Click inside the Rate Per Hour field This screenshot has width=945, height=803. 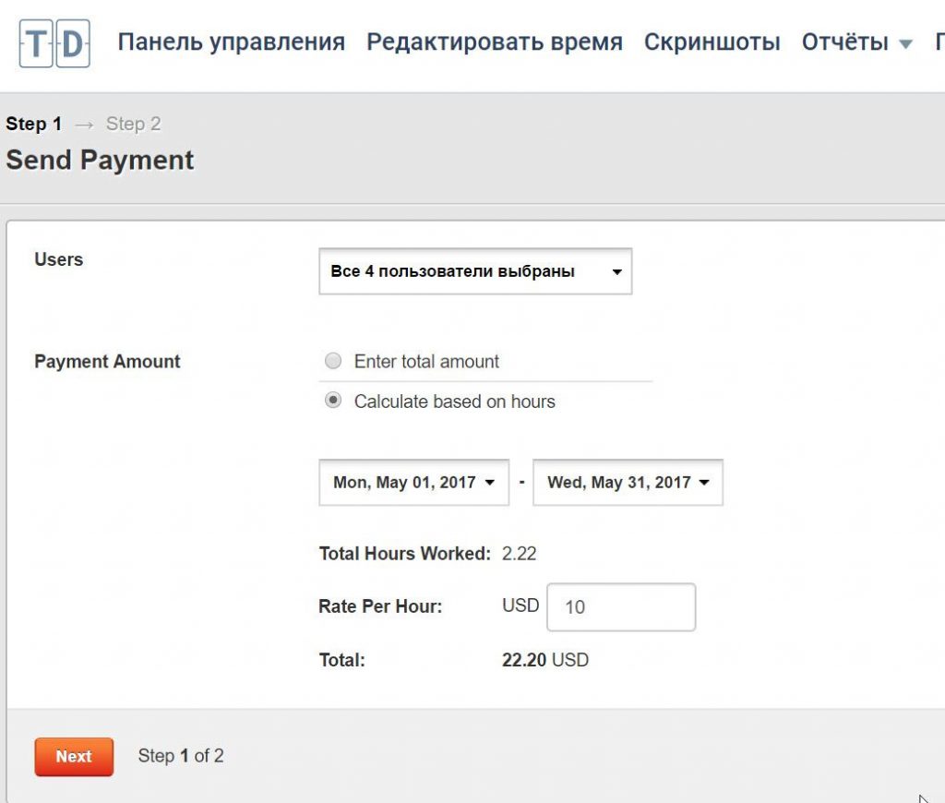[620, 606]
